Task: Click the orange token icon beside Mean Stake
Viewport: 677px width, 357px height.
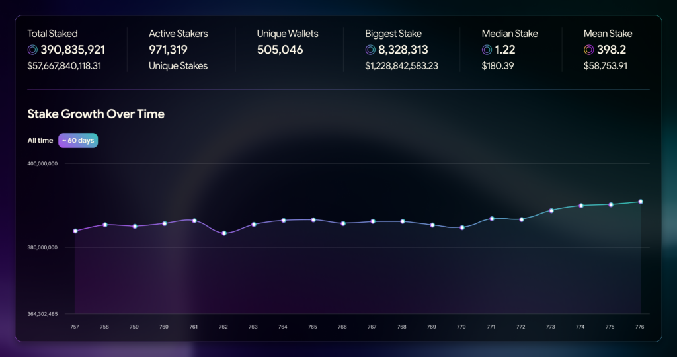Action: coord(588,50)
